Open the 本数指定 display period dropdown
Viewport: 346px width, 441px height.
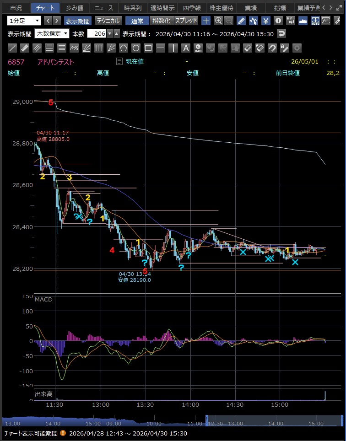[x=52, y=34]
